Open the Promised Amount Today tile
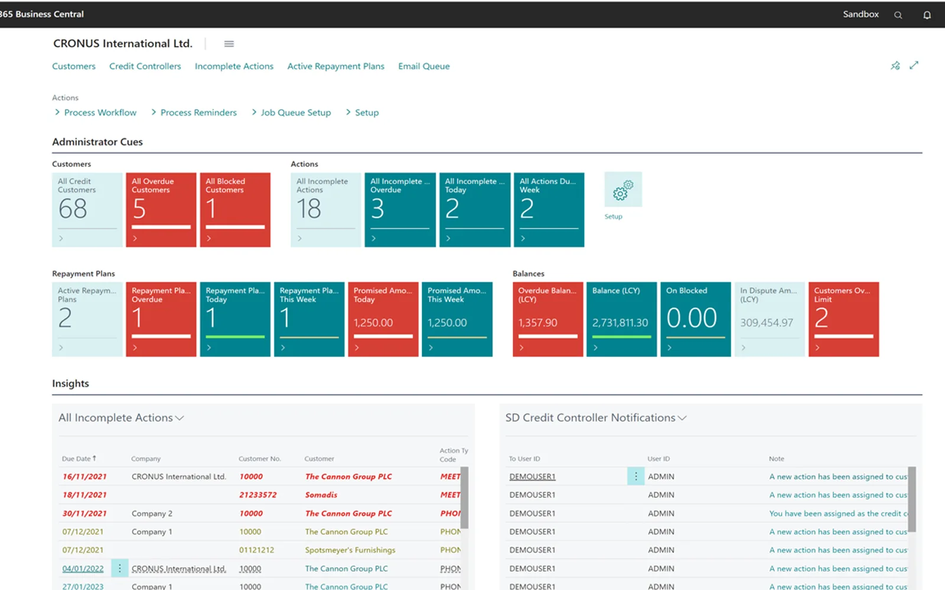The image size is (945, 590). 383,319
